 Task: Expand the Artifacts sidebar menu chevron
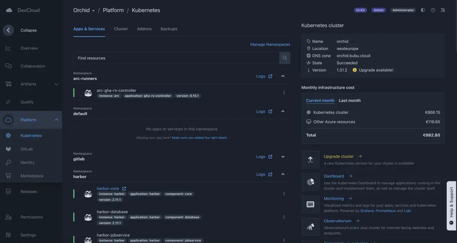[56, 84]
